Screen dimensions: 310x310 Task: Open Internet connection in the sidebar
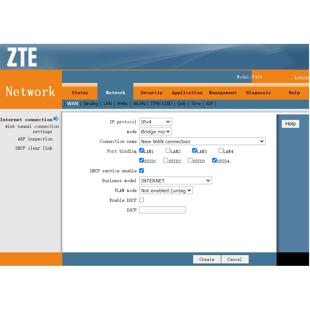[26, 120]
